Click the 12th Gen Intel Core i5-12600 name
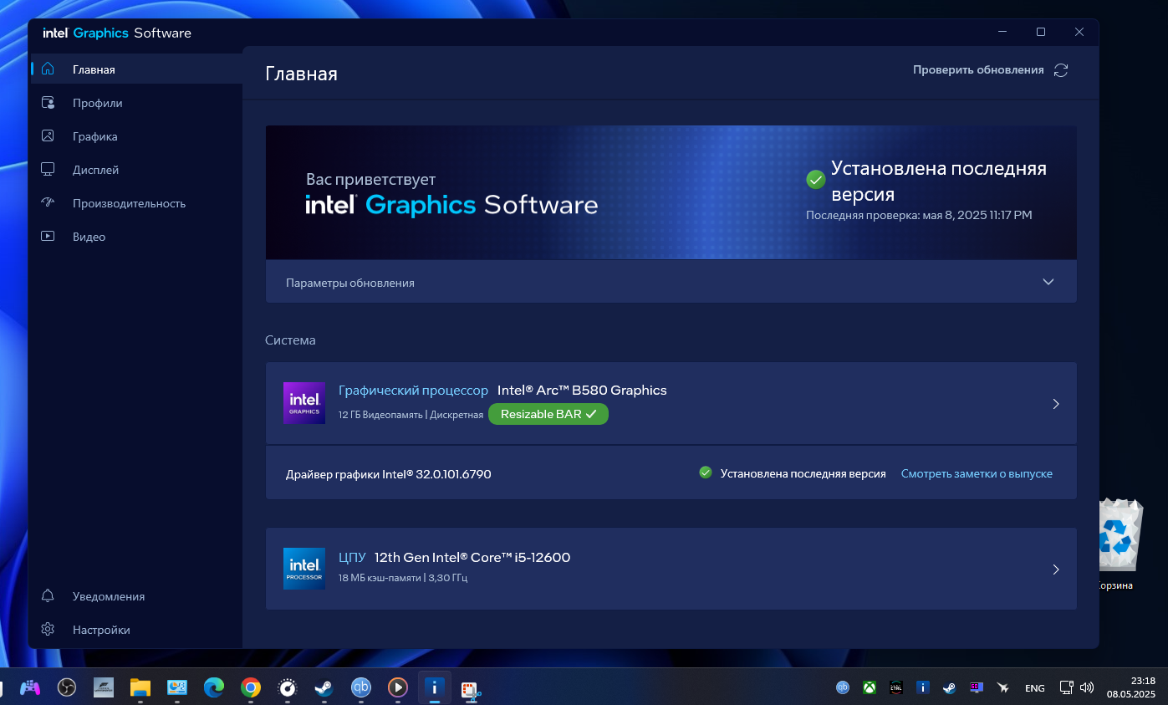The image size is (1168, 705). (x=472, y=558)
